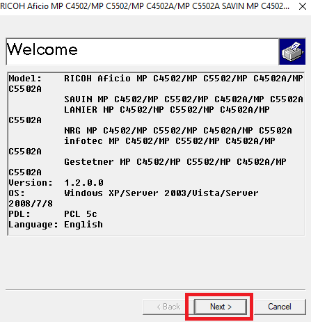The width and height of the screenshot is (311, 322).
Task: Select the SAVIN MP C4502 line
Action: 184,99
